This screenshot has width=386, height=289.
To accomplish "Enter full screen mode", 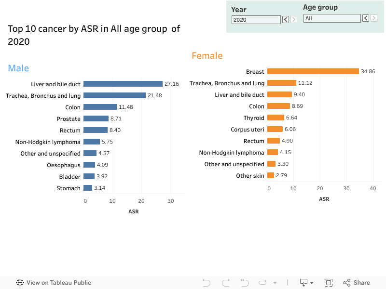I will pos(329,283).
